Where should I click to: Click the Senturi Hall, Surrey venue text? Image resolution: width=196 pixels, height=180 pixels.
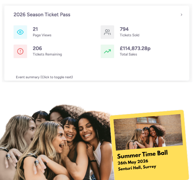[137, 168]
